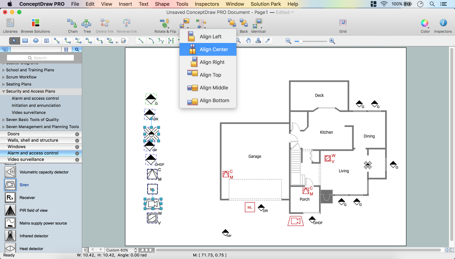
Task: Select the Rectangle drawing tool
Action: tap(25, 41)
